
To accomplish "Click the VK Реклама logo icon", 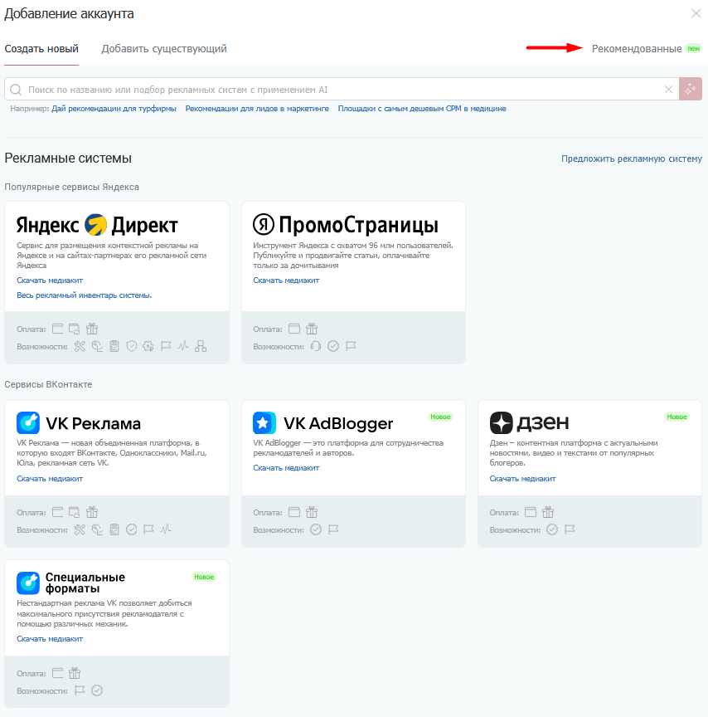I will [28, 423].
